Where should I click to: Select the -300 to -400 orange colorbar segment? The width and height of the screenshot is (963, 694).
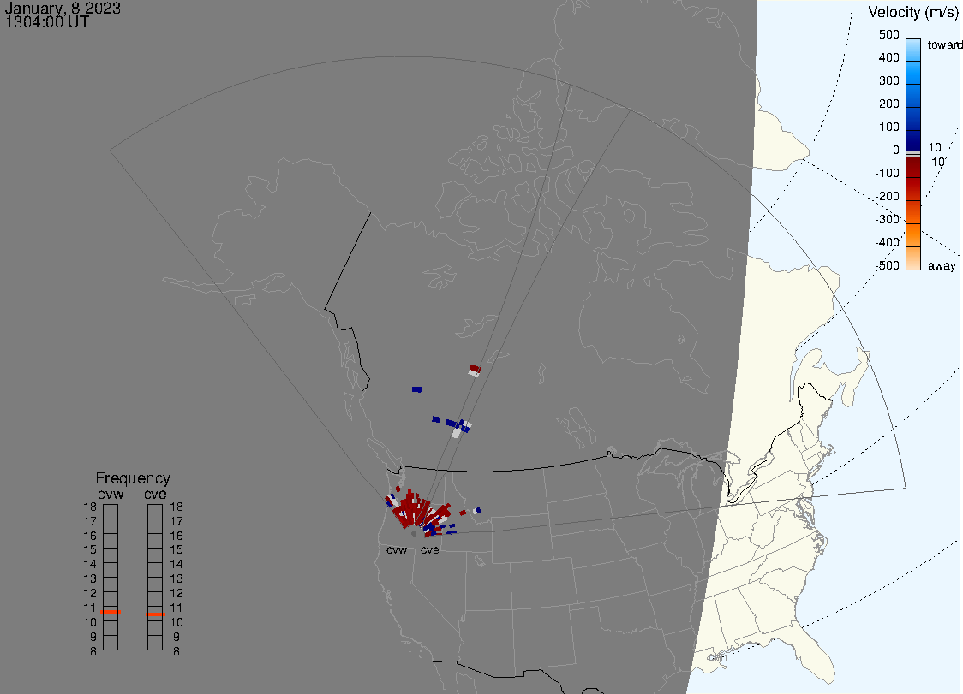[x=913, y=235]
